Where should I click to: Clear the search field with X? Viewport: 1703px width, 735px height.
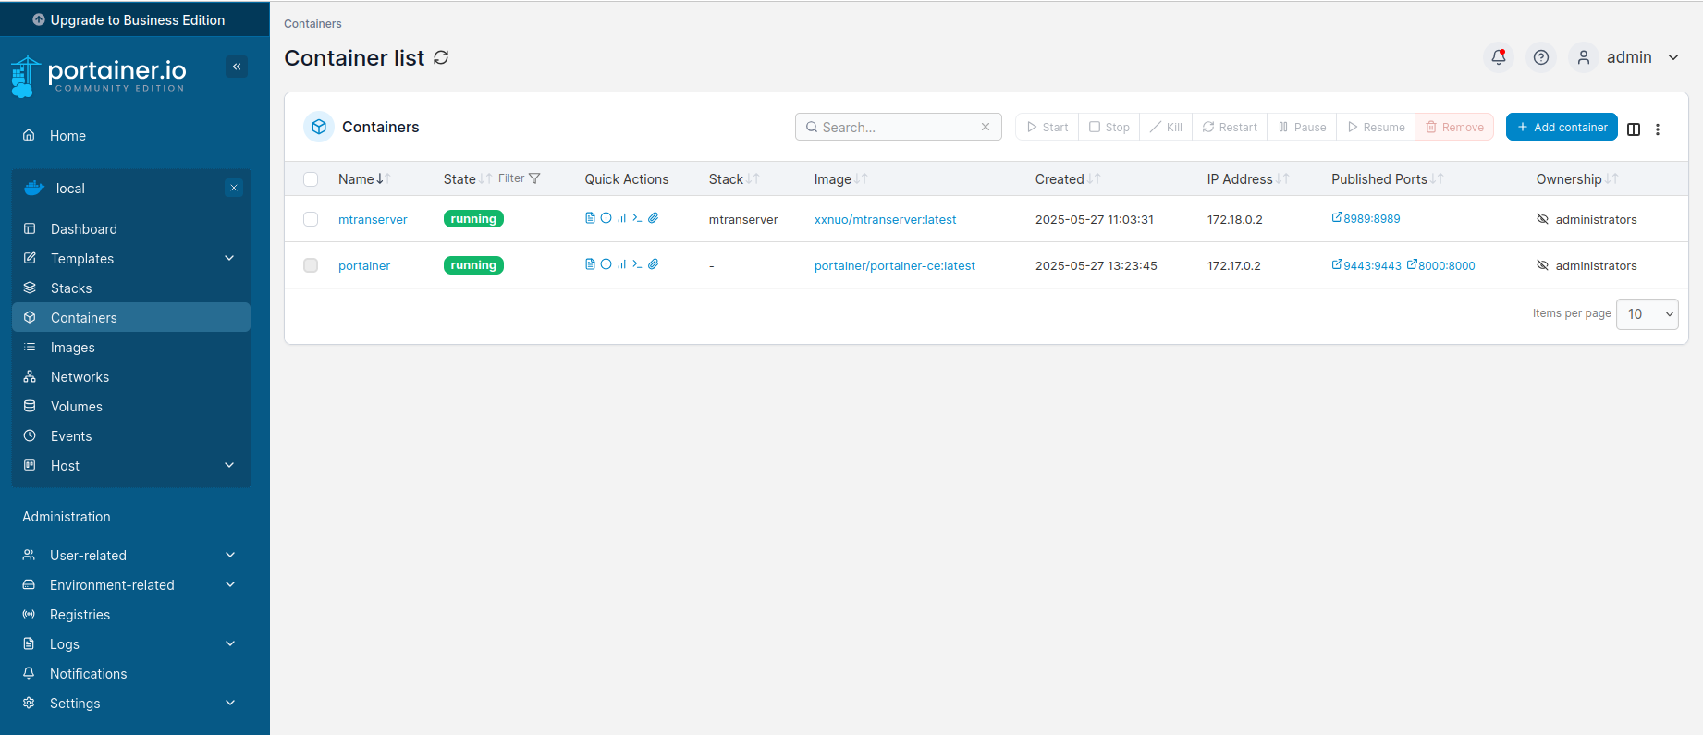click(x=986, y=127)
